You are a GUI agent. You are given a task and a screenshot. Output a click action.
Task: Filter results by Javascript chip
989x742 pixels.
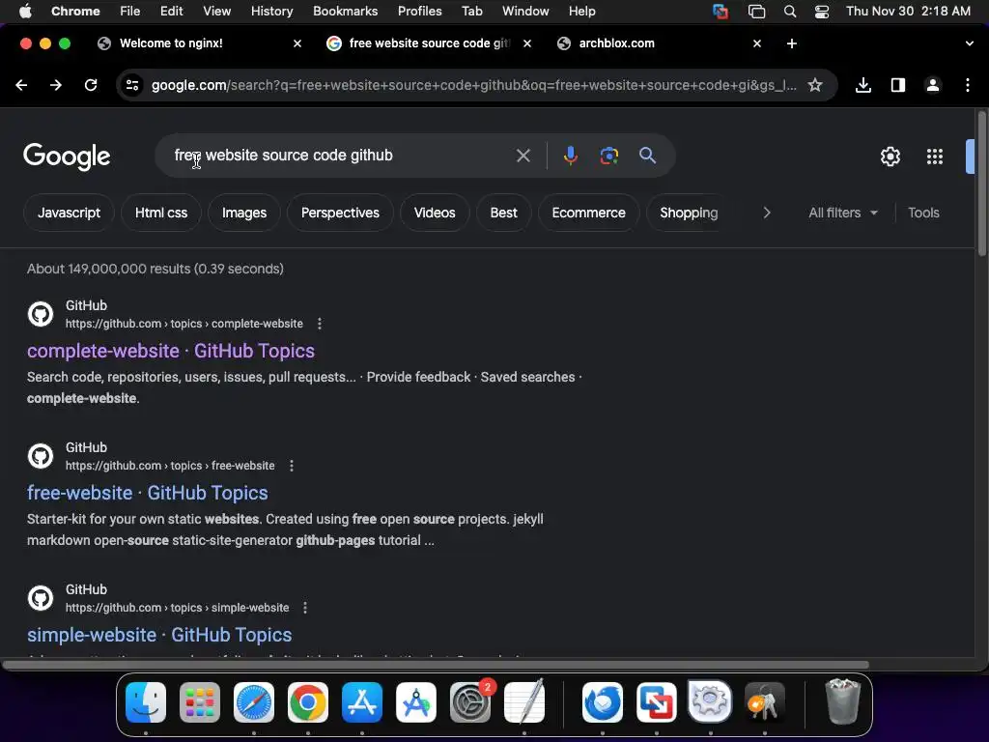coord(69,213)
